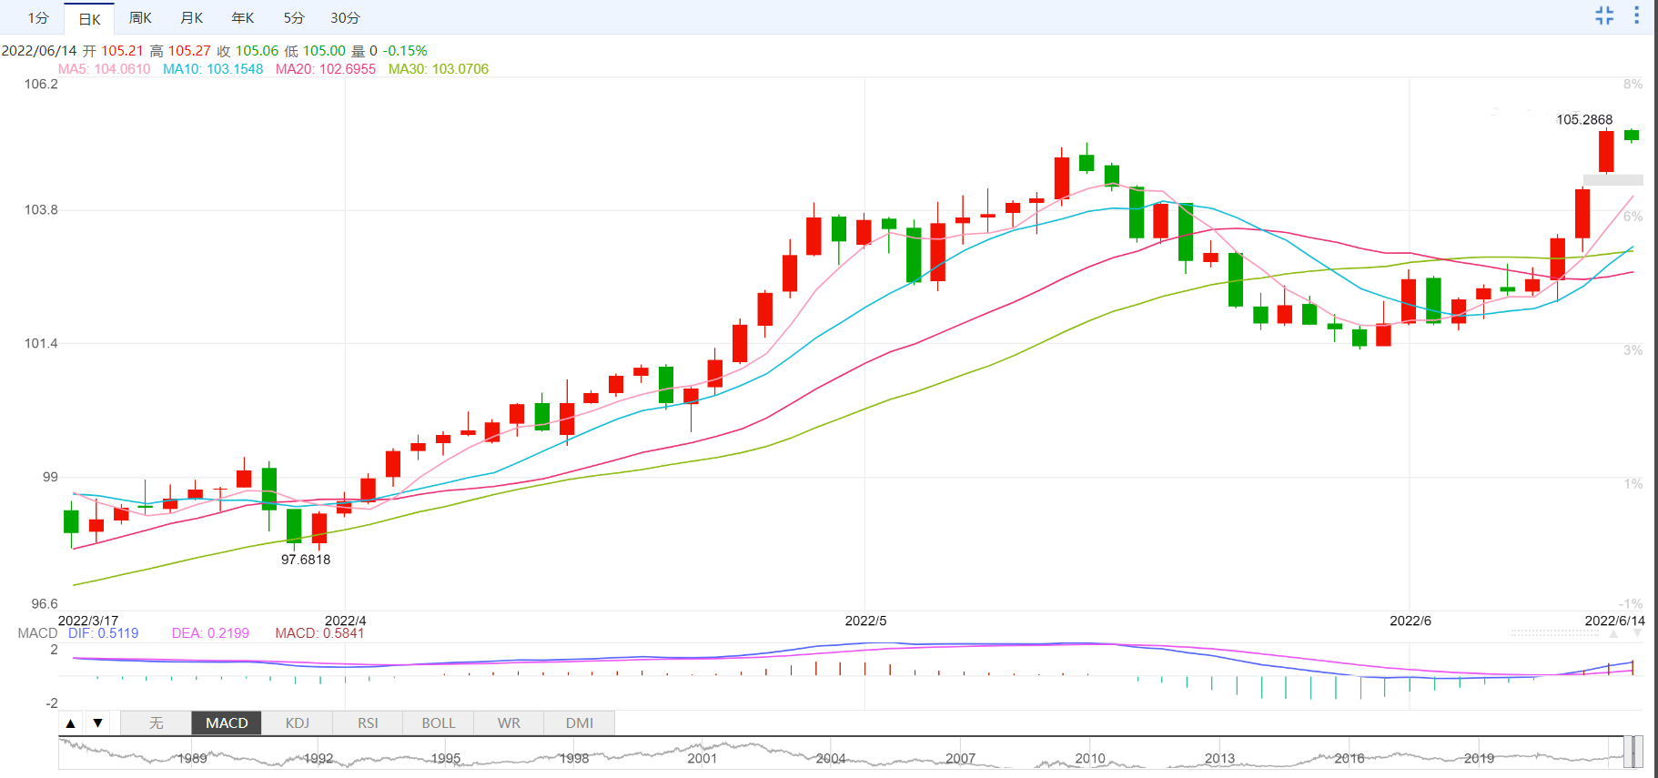Click the 96.6 price axis label
1658x778 pixels.
(x=45, y=604)
